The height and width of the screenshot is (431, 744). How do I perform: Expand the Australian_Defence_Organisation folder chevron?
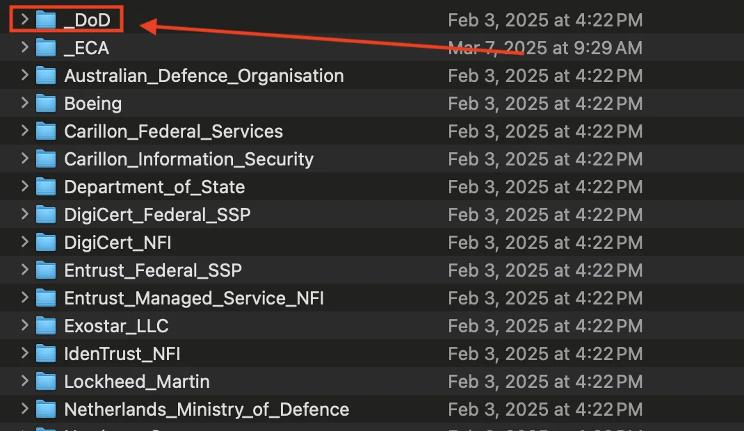(24, 75)
